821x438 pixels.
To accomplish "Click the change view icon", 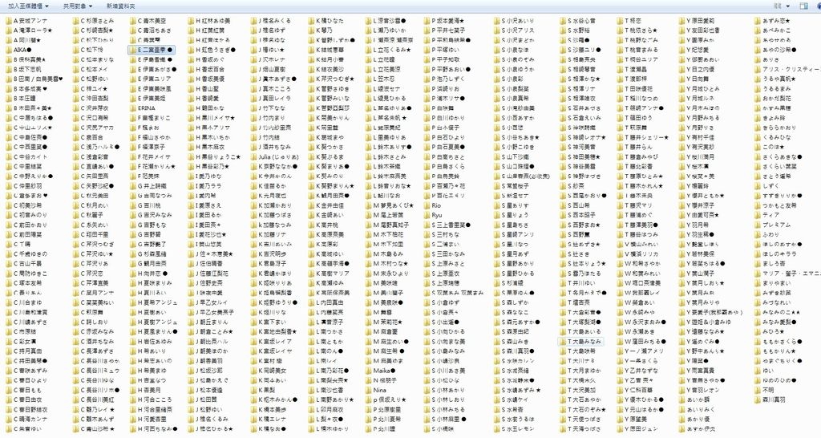I will (x=778, y=6).
